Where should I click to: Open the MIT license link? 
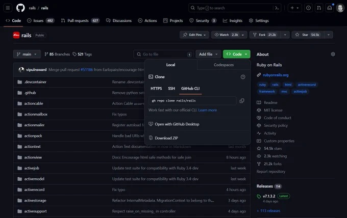pyautogui.click(x=273, y=110)
